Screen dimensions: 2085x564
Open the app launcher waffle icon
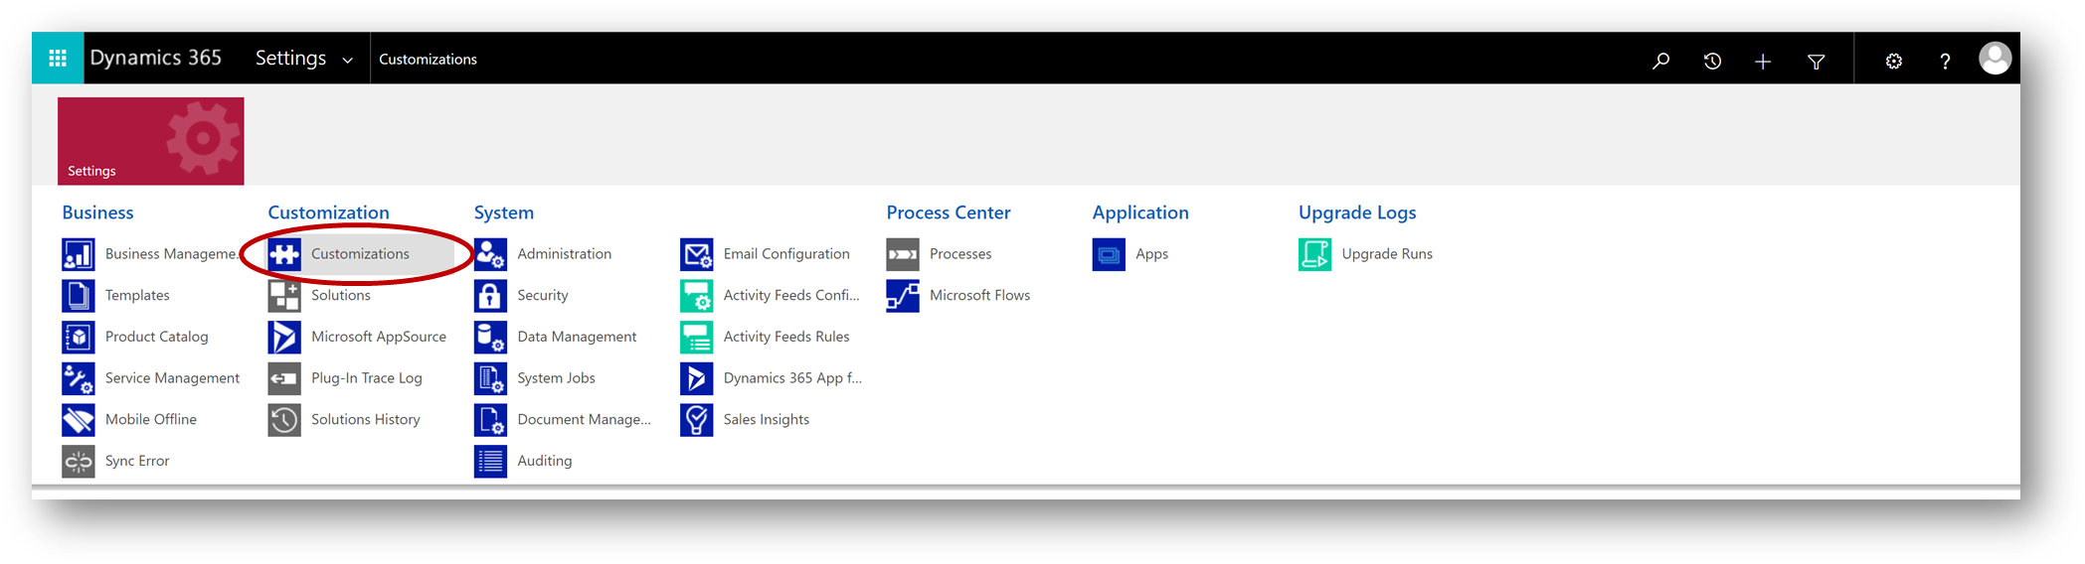coord(58,59)
